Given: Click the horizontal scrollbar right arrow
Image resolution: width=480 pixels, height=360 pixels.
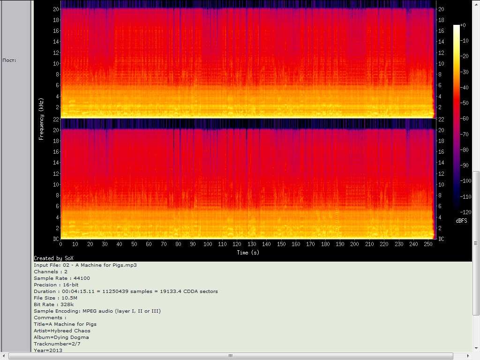Looking at the screenshot, I should [x=469, y=356].
